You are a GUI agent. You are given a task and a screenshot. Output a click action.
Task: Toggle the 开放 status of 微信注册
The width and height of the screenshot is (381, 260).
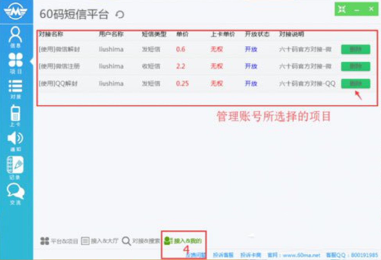pos(250,66)
